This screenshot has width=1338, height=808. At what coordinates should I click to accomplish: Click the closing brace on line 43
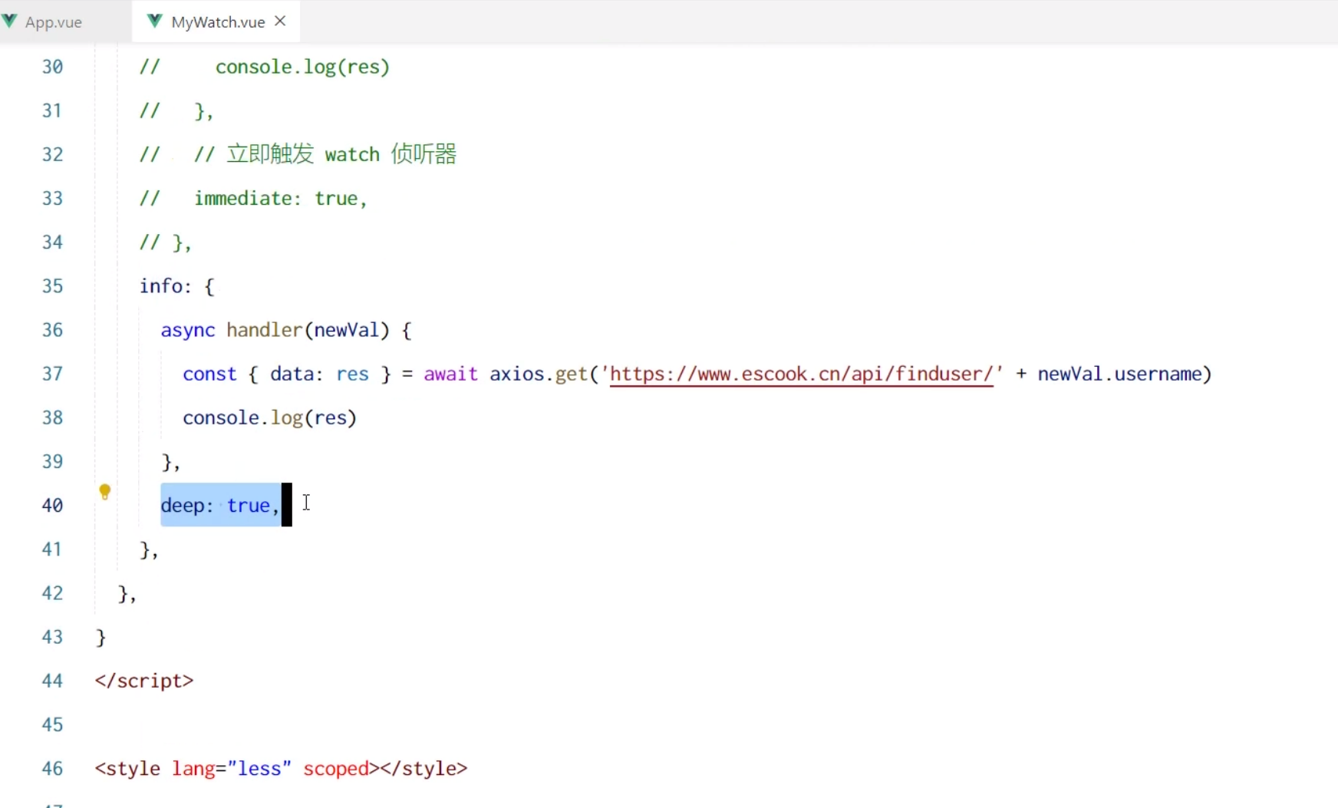pos(101,638)
